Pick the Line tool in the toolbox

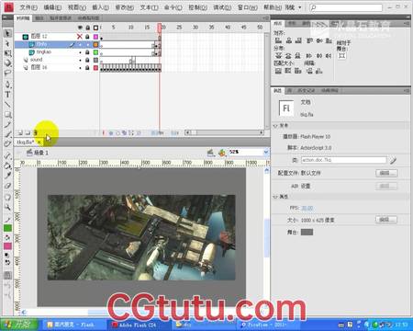(x=7, y=105)
